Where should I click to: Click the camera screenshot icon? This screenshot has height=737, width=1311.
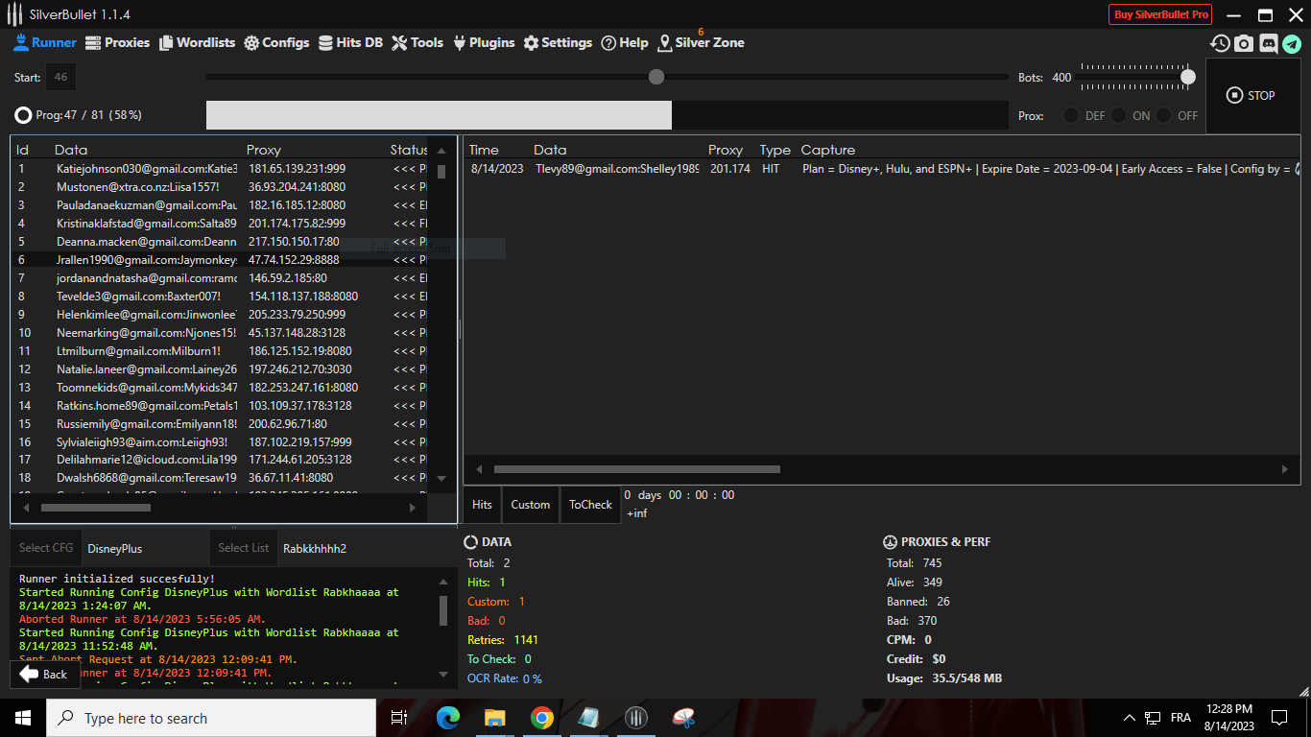click(x=1244, y=43)
